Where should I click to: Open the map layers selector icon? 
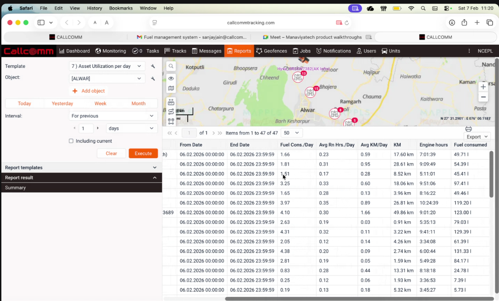(x=171, y=88)
